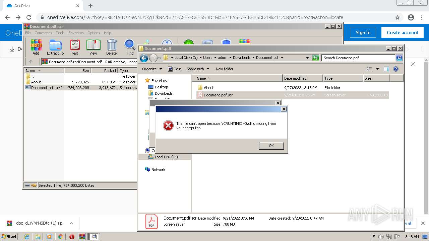Close the Chrome downloads bar
Viewport: 429px width, 241px height.
423,223
